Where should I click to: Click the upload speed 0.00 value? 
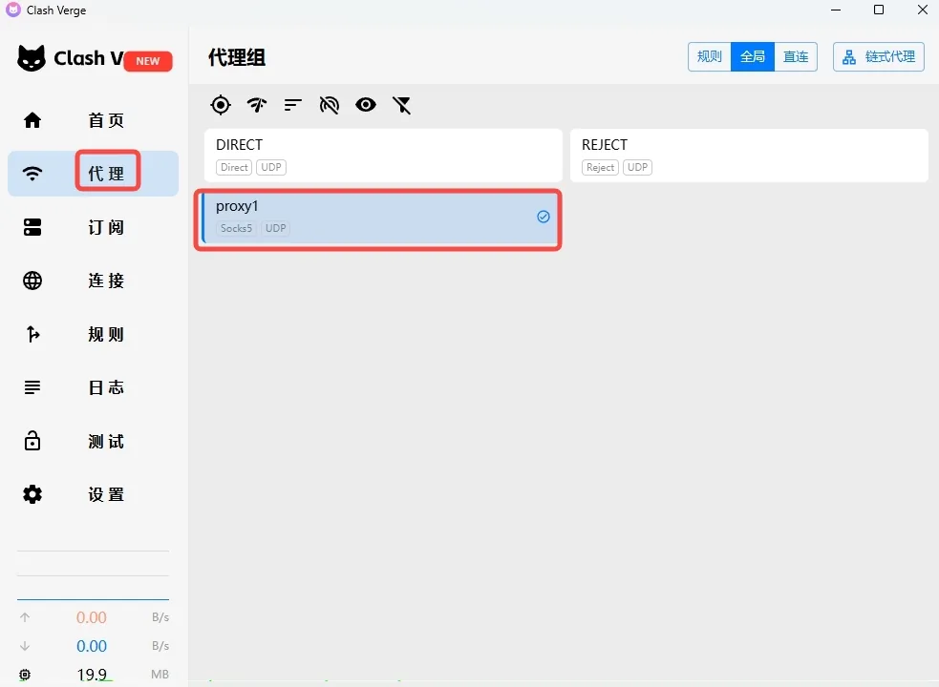point(91,617)
